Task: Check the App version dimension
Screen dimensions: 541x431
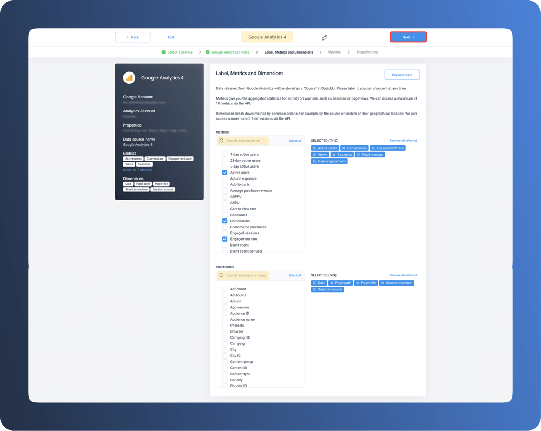Action: (225, 307)
